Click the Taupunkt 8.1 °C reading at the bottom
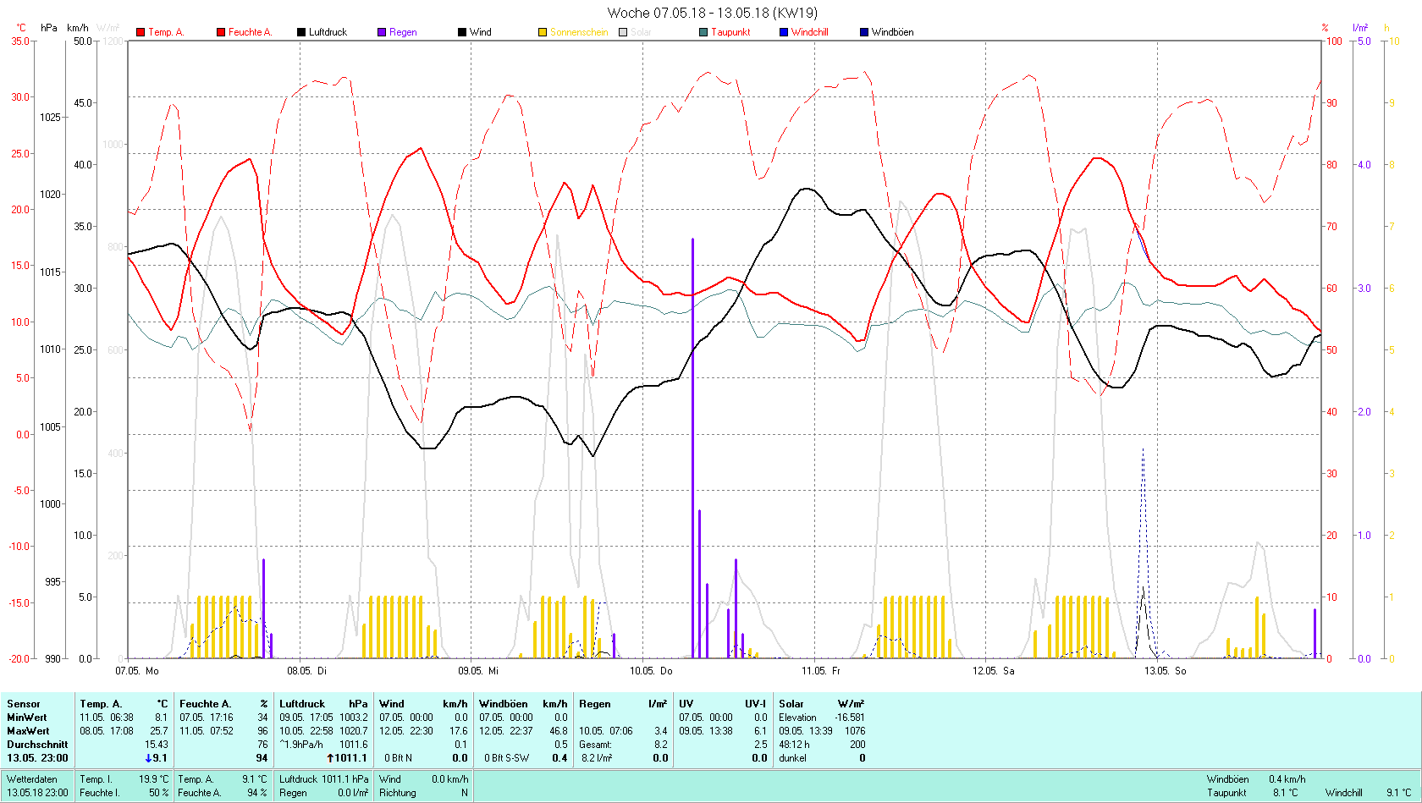This screenshot has height=803, width=1422. (x=1252, y=793)
